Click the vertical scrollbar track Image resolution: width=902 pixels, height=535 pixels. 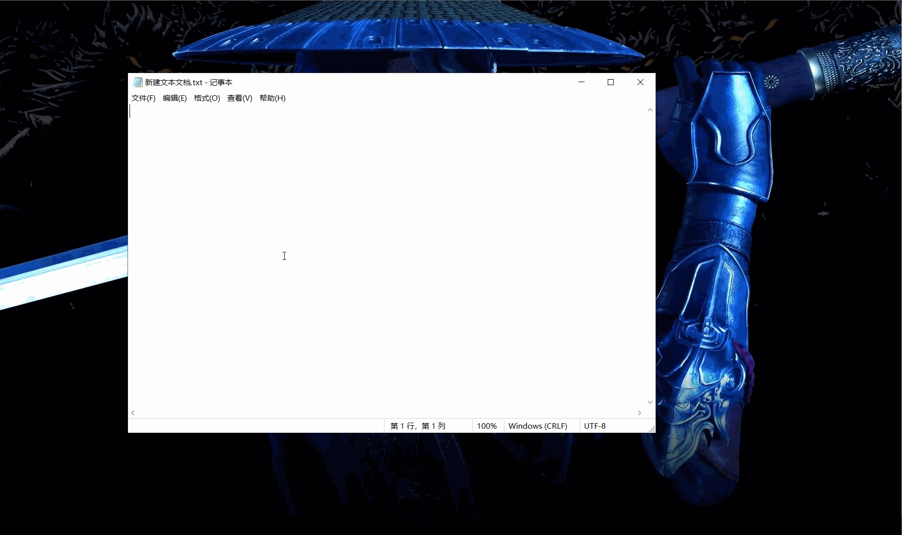click(x=650, y=252)
